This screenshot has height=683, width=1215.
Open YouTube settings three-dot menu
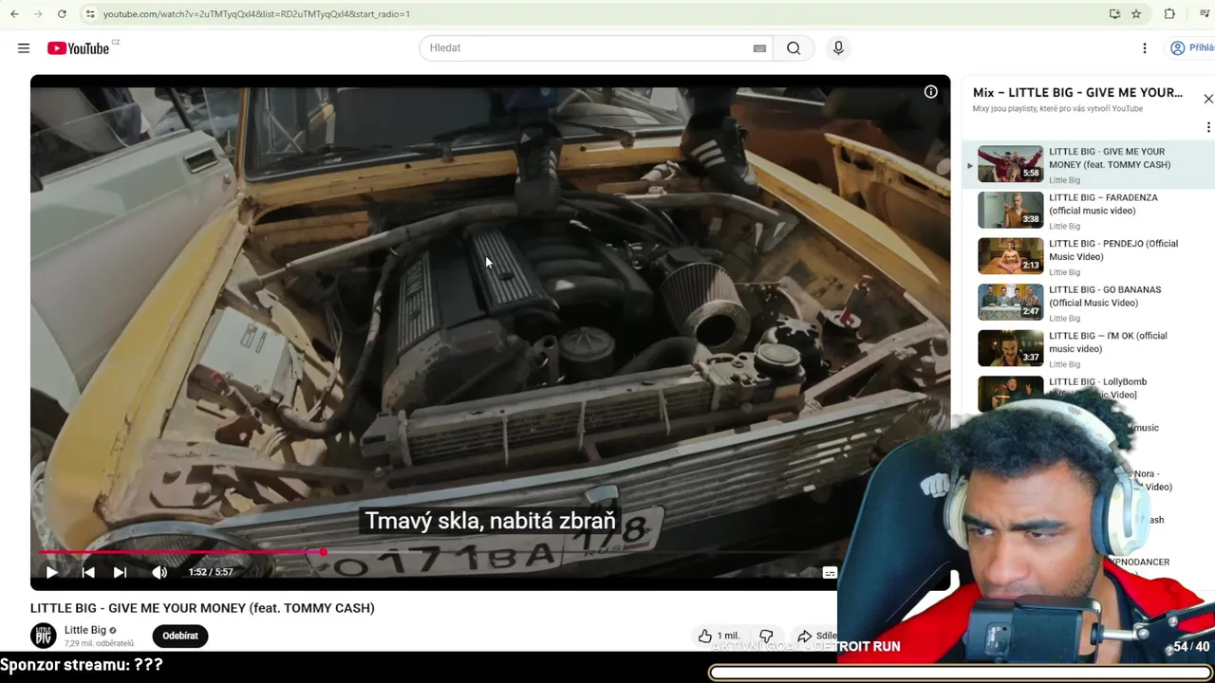1145,48
